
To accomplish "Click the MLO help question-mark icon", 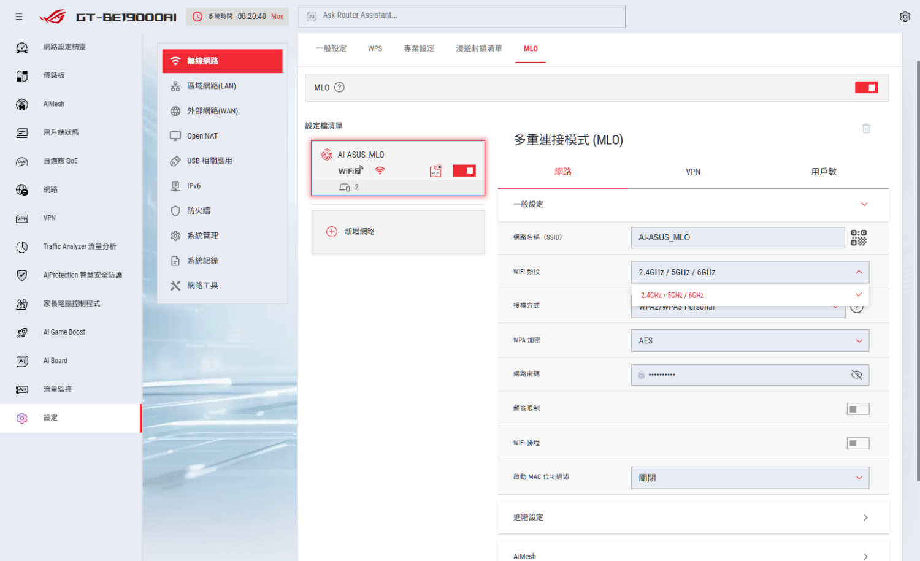I will (339, 87).
